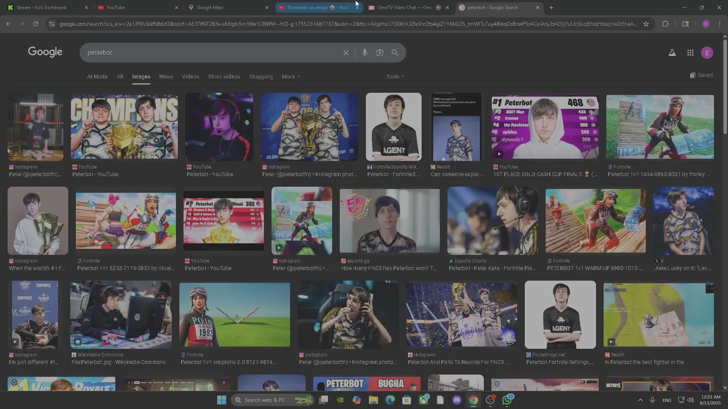The height and width of the screenshot is (409, 728).
Task: Open '1ST PLACE SOLO CASH CUP FINALS' link
Action: [545, 174]
